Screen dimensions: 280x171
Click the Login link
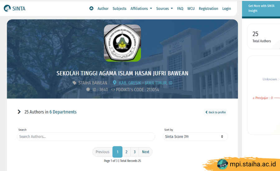[x=226, y=8]
